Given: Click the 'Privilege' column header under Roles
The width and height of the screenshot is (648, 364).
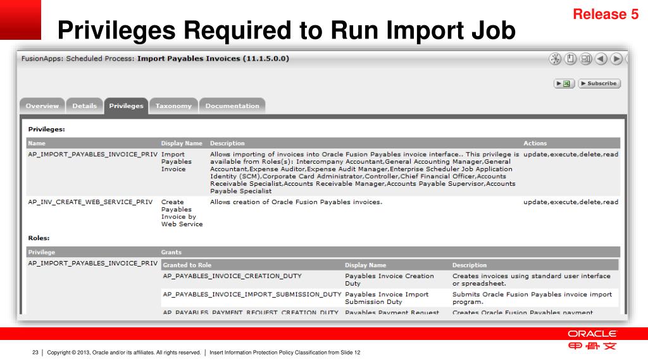Looking at the screenshot, I should 41,252.
